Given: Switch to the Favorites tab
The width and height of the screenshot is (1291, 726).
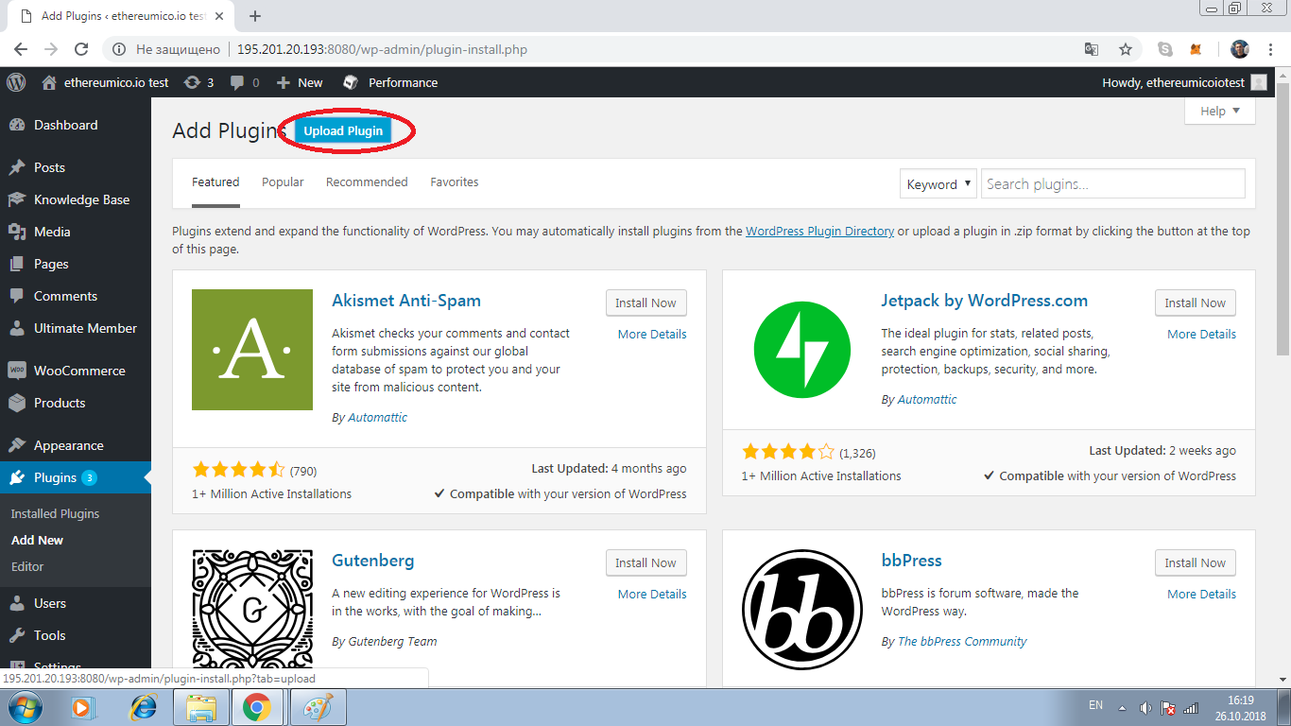Looking at the screenshot, I should (455, 181).
